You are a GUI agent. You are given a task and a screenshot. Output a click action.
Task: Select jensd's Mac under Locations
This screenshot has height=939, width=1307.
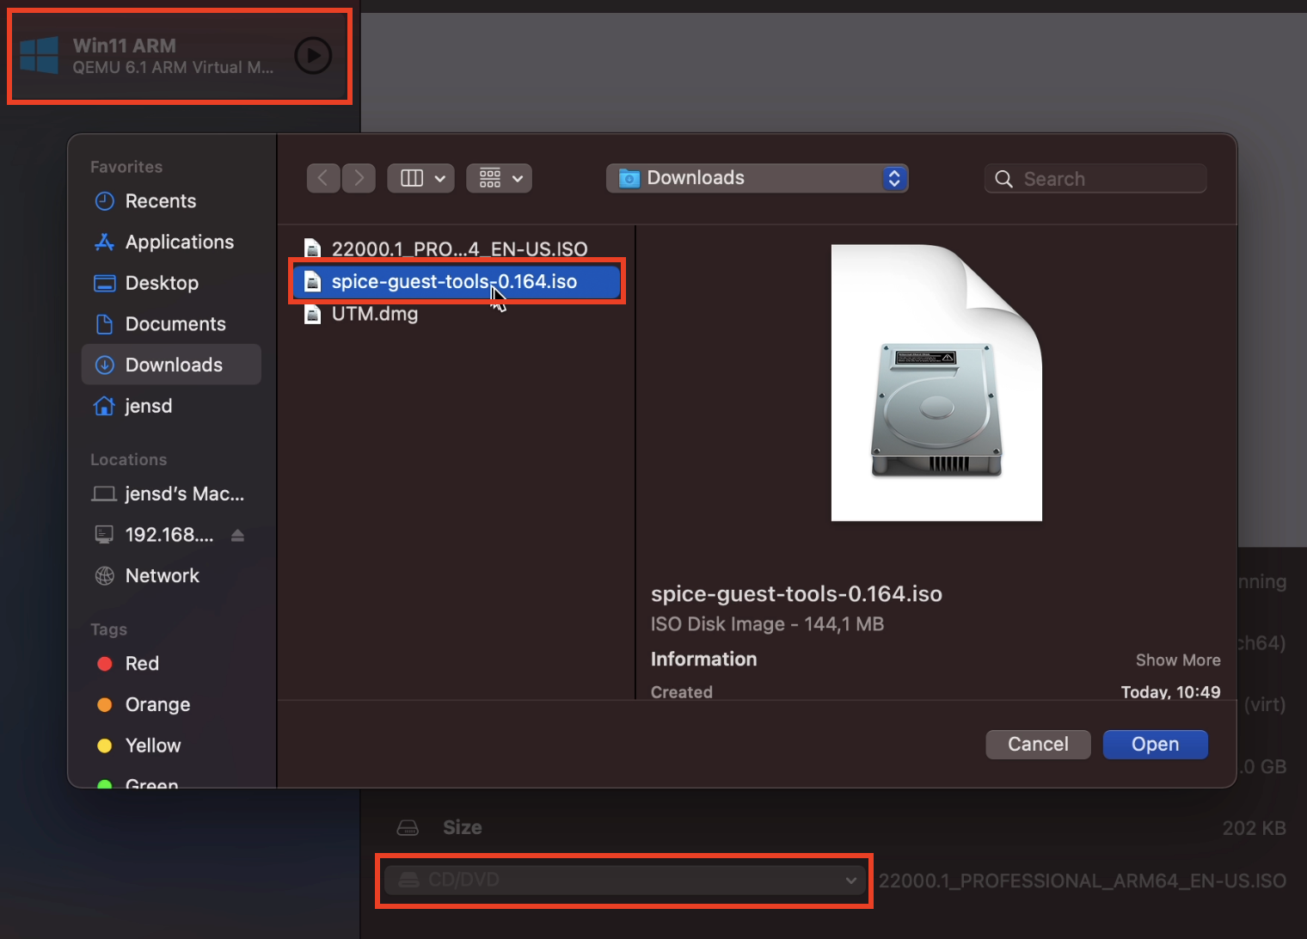tap(169, 493)
